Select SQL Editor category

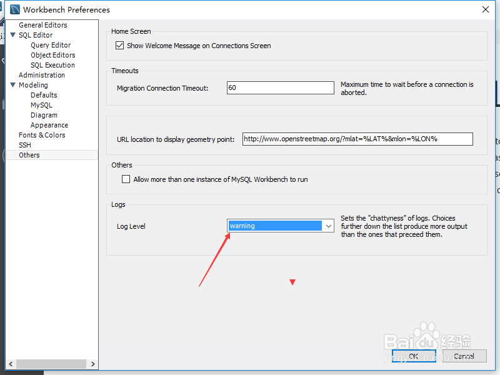pos(36,35)
